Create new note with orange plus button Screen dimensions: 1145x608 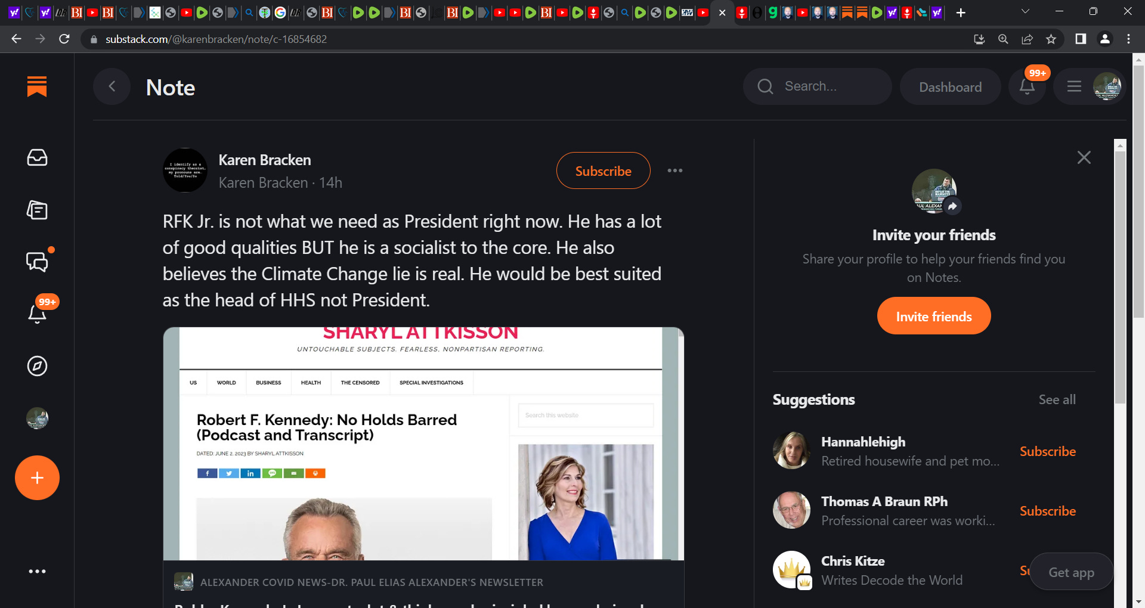click(37, 478)
